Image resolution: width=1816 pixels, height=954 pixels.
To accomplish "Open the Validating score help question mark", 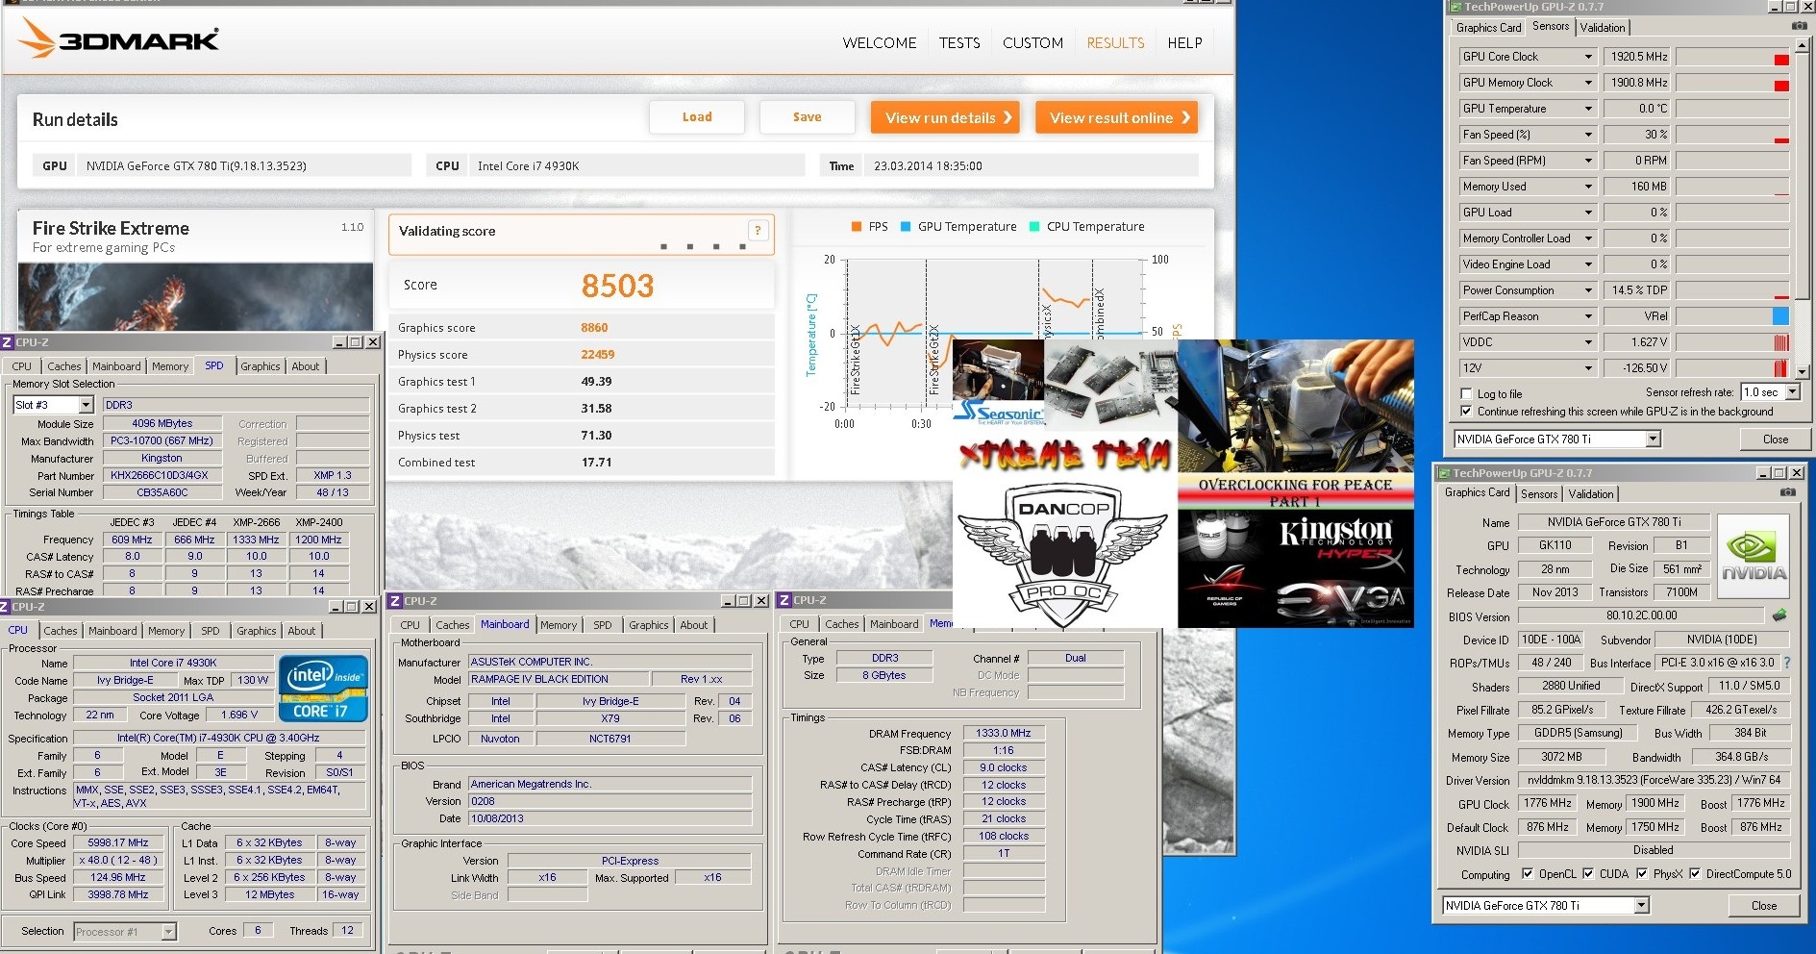I will pyautogui.click(x=758, y=230).
